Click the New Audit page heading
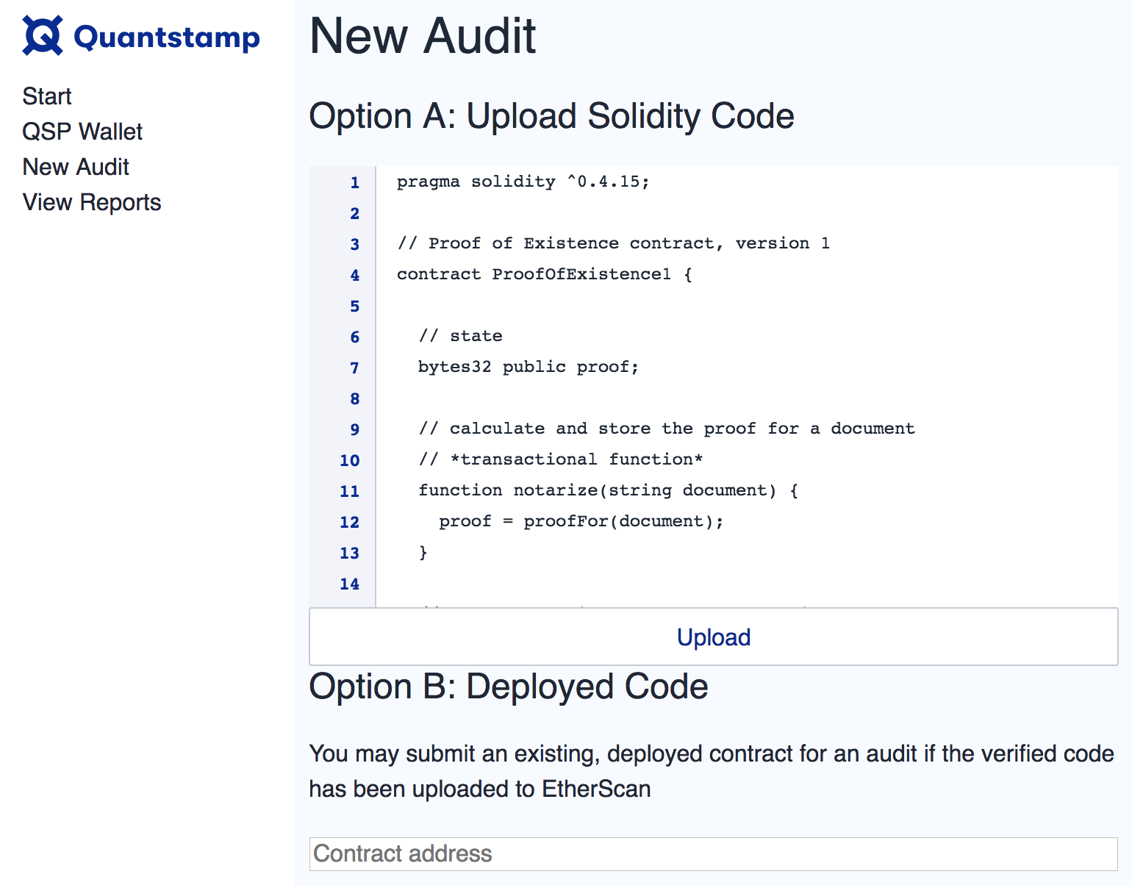Image resolution: width=1132 pixels, height=888 pixels. [423, 35]
